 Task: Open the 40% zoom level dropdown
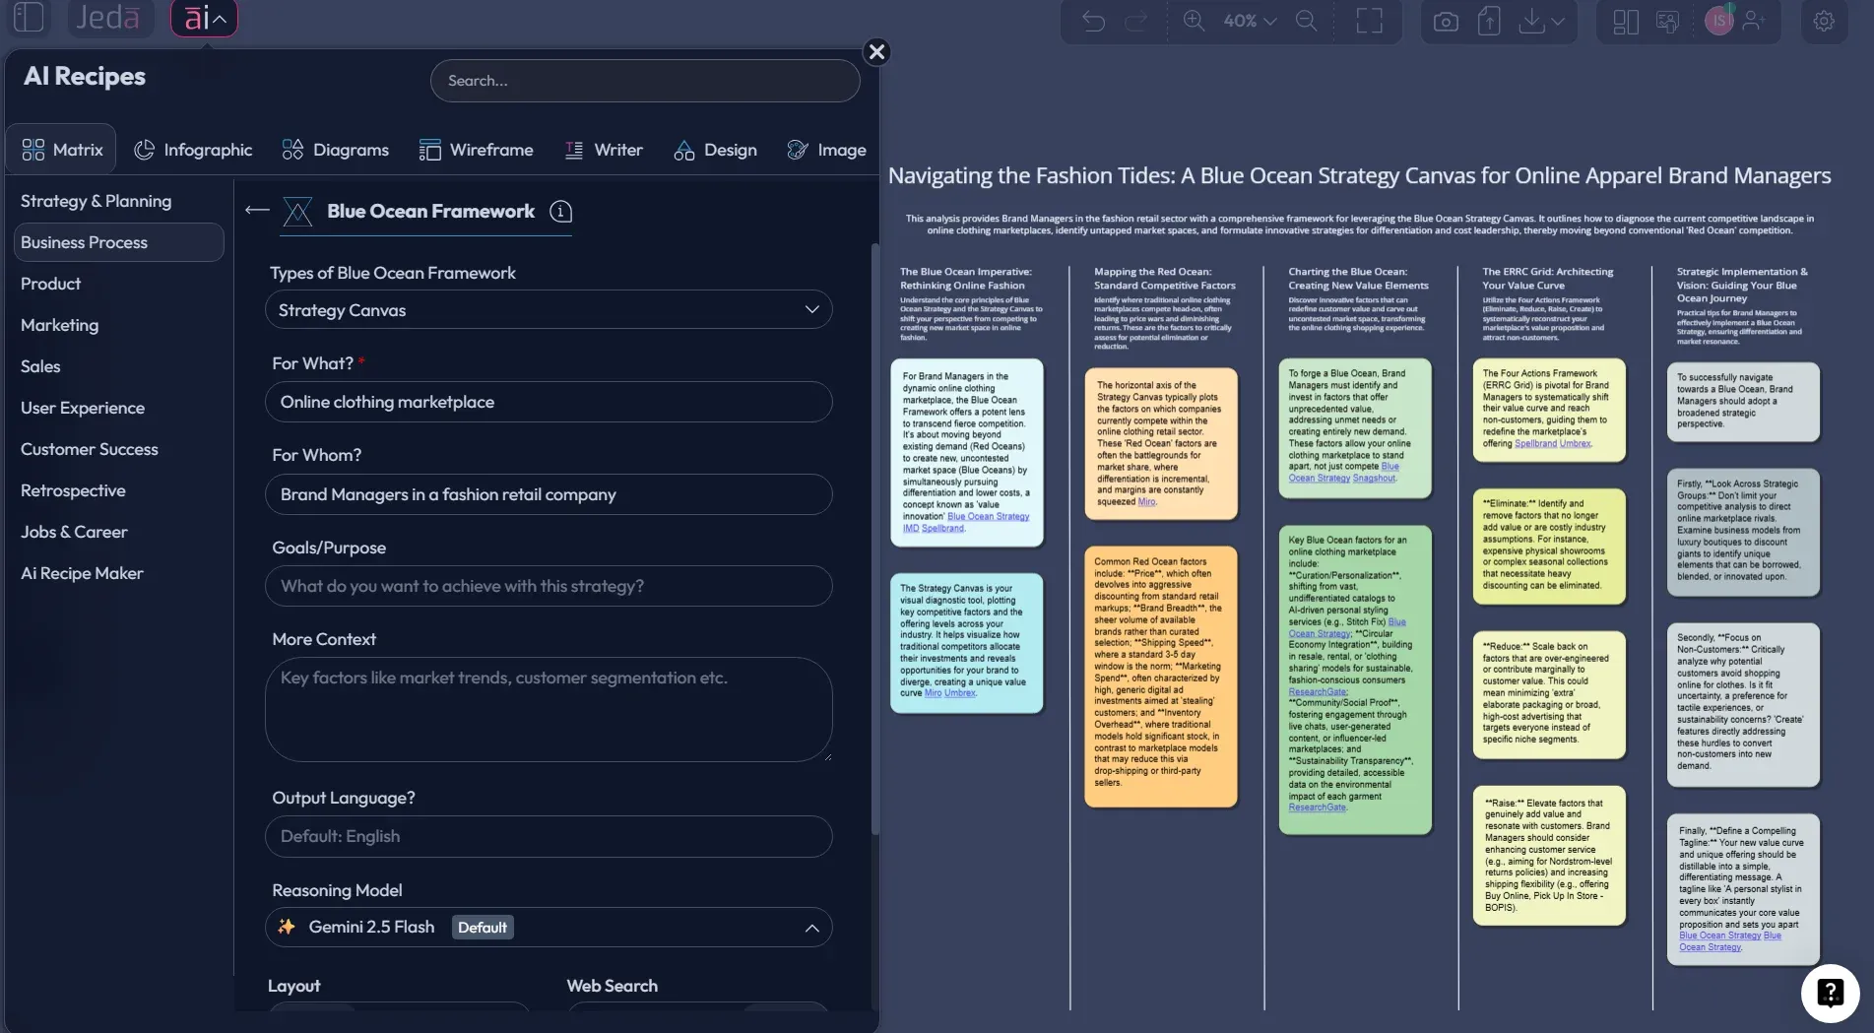pyautogui.click(x=1246, y=20)
